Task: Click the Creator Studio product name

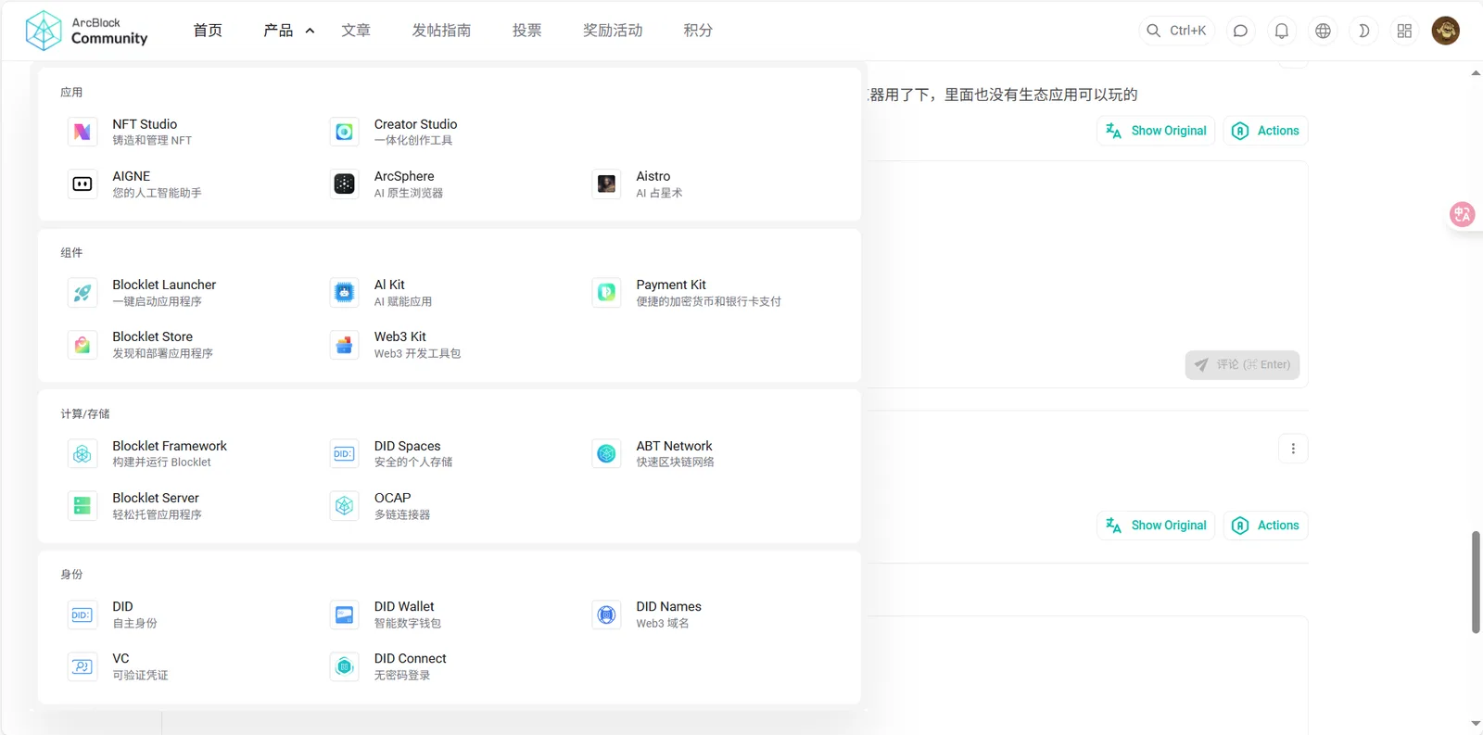Action: [415, 124]
